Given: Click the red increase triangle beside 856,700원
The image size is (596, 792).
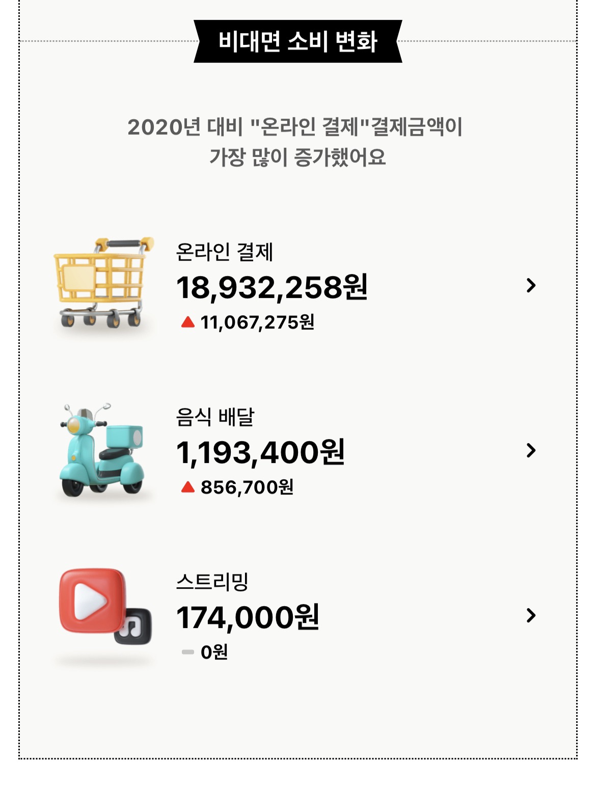Looking at the screenshot, I should coord(188,487).
